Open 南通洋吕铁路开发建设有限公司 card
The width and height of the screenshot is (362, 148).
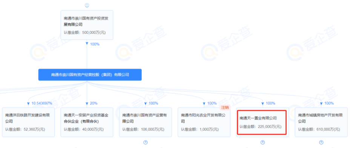click(28, 122)
